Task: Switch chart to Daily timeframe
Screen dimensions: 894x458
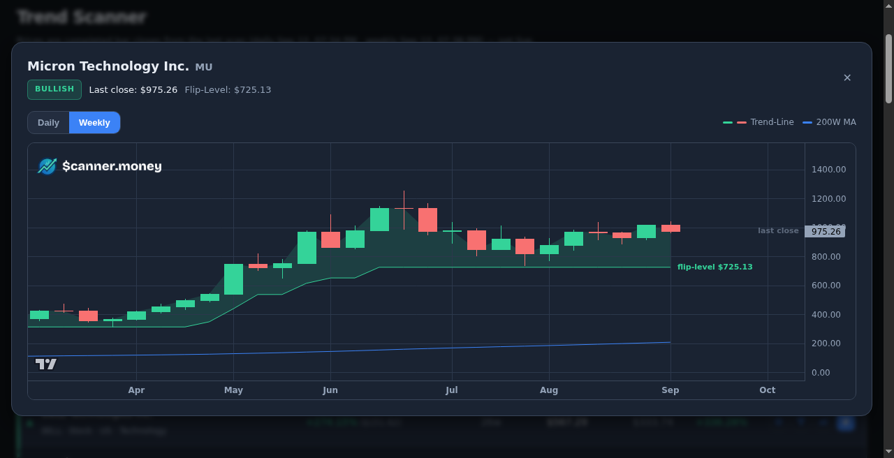Action: [x=48, y=122]
